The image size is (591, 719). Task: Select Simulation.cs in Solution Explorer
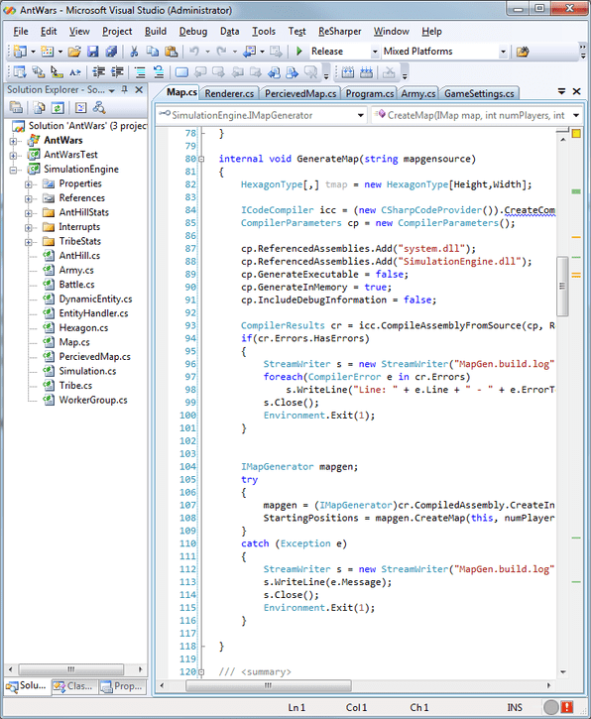[x=87, y=371]
